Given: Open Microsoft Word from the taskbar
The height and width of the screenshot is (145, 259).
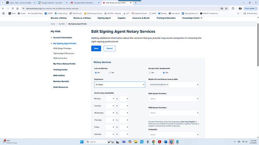Looking at the screenshot, I should pyautogui.click(x=166, y=142).
